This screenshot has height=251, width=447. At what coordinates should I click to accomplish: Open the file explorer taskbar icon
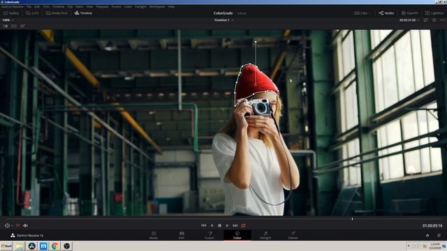point(20,246)
